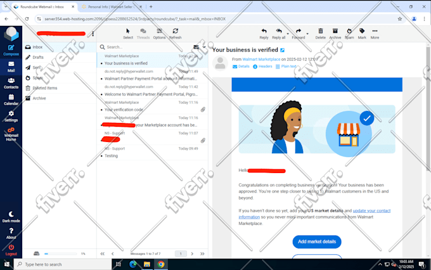Viewport: 431px width, 270px height.
Task: Open message in new window icon
Action: pyautogui.click(x=282, y=50)
